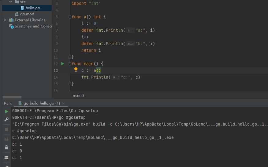Viewport: 268px width, 167px height.
Task: Collapse the src folder tree node
Action: (x=11, y=2)
